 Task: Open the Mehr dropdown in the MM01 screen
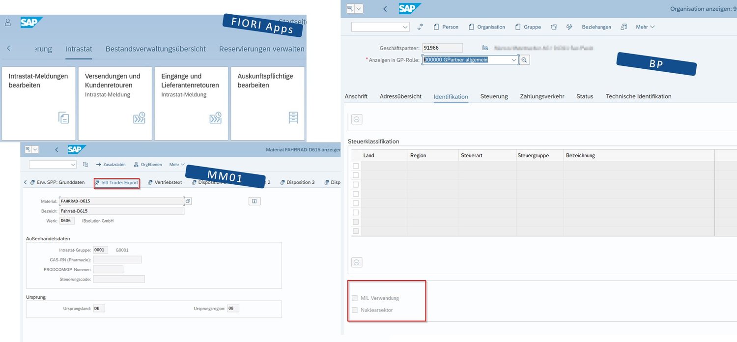176,164
